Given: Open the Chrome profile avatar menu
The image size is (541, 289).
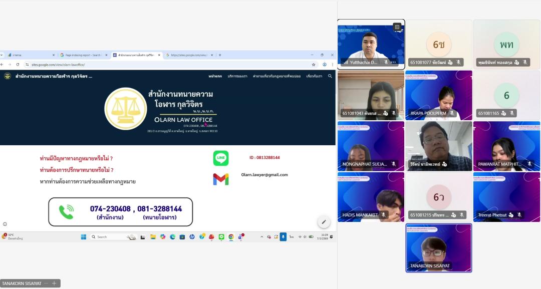Looking at the screenshot, I should (x=325, y=65).
